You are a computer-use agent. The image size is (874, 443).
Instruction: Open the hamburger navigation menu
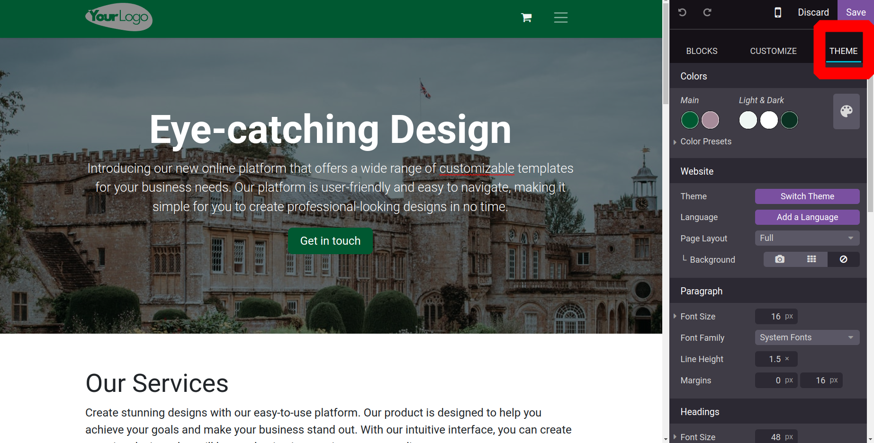point(560,18)
